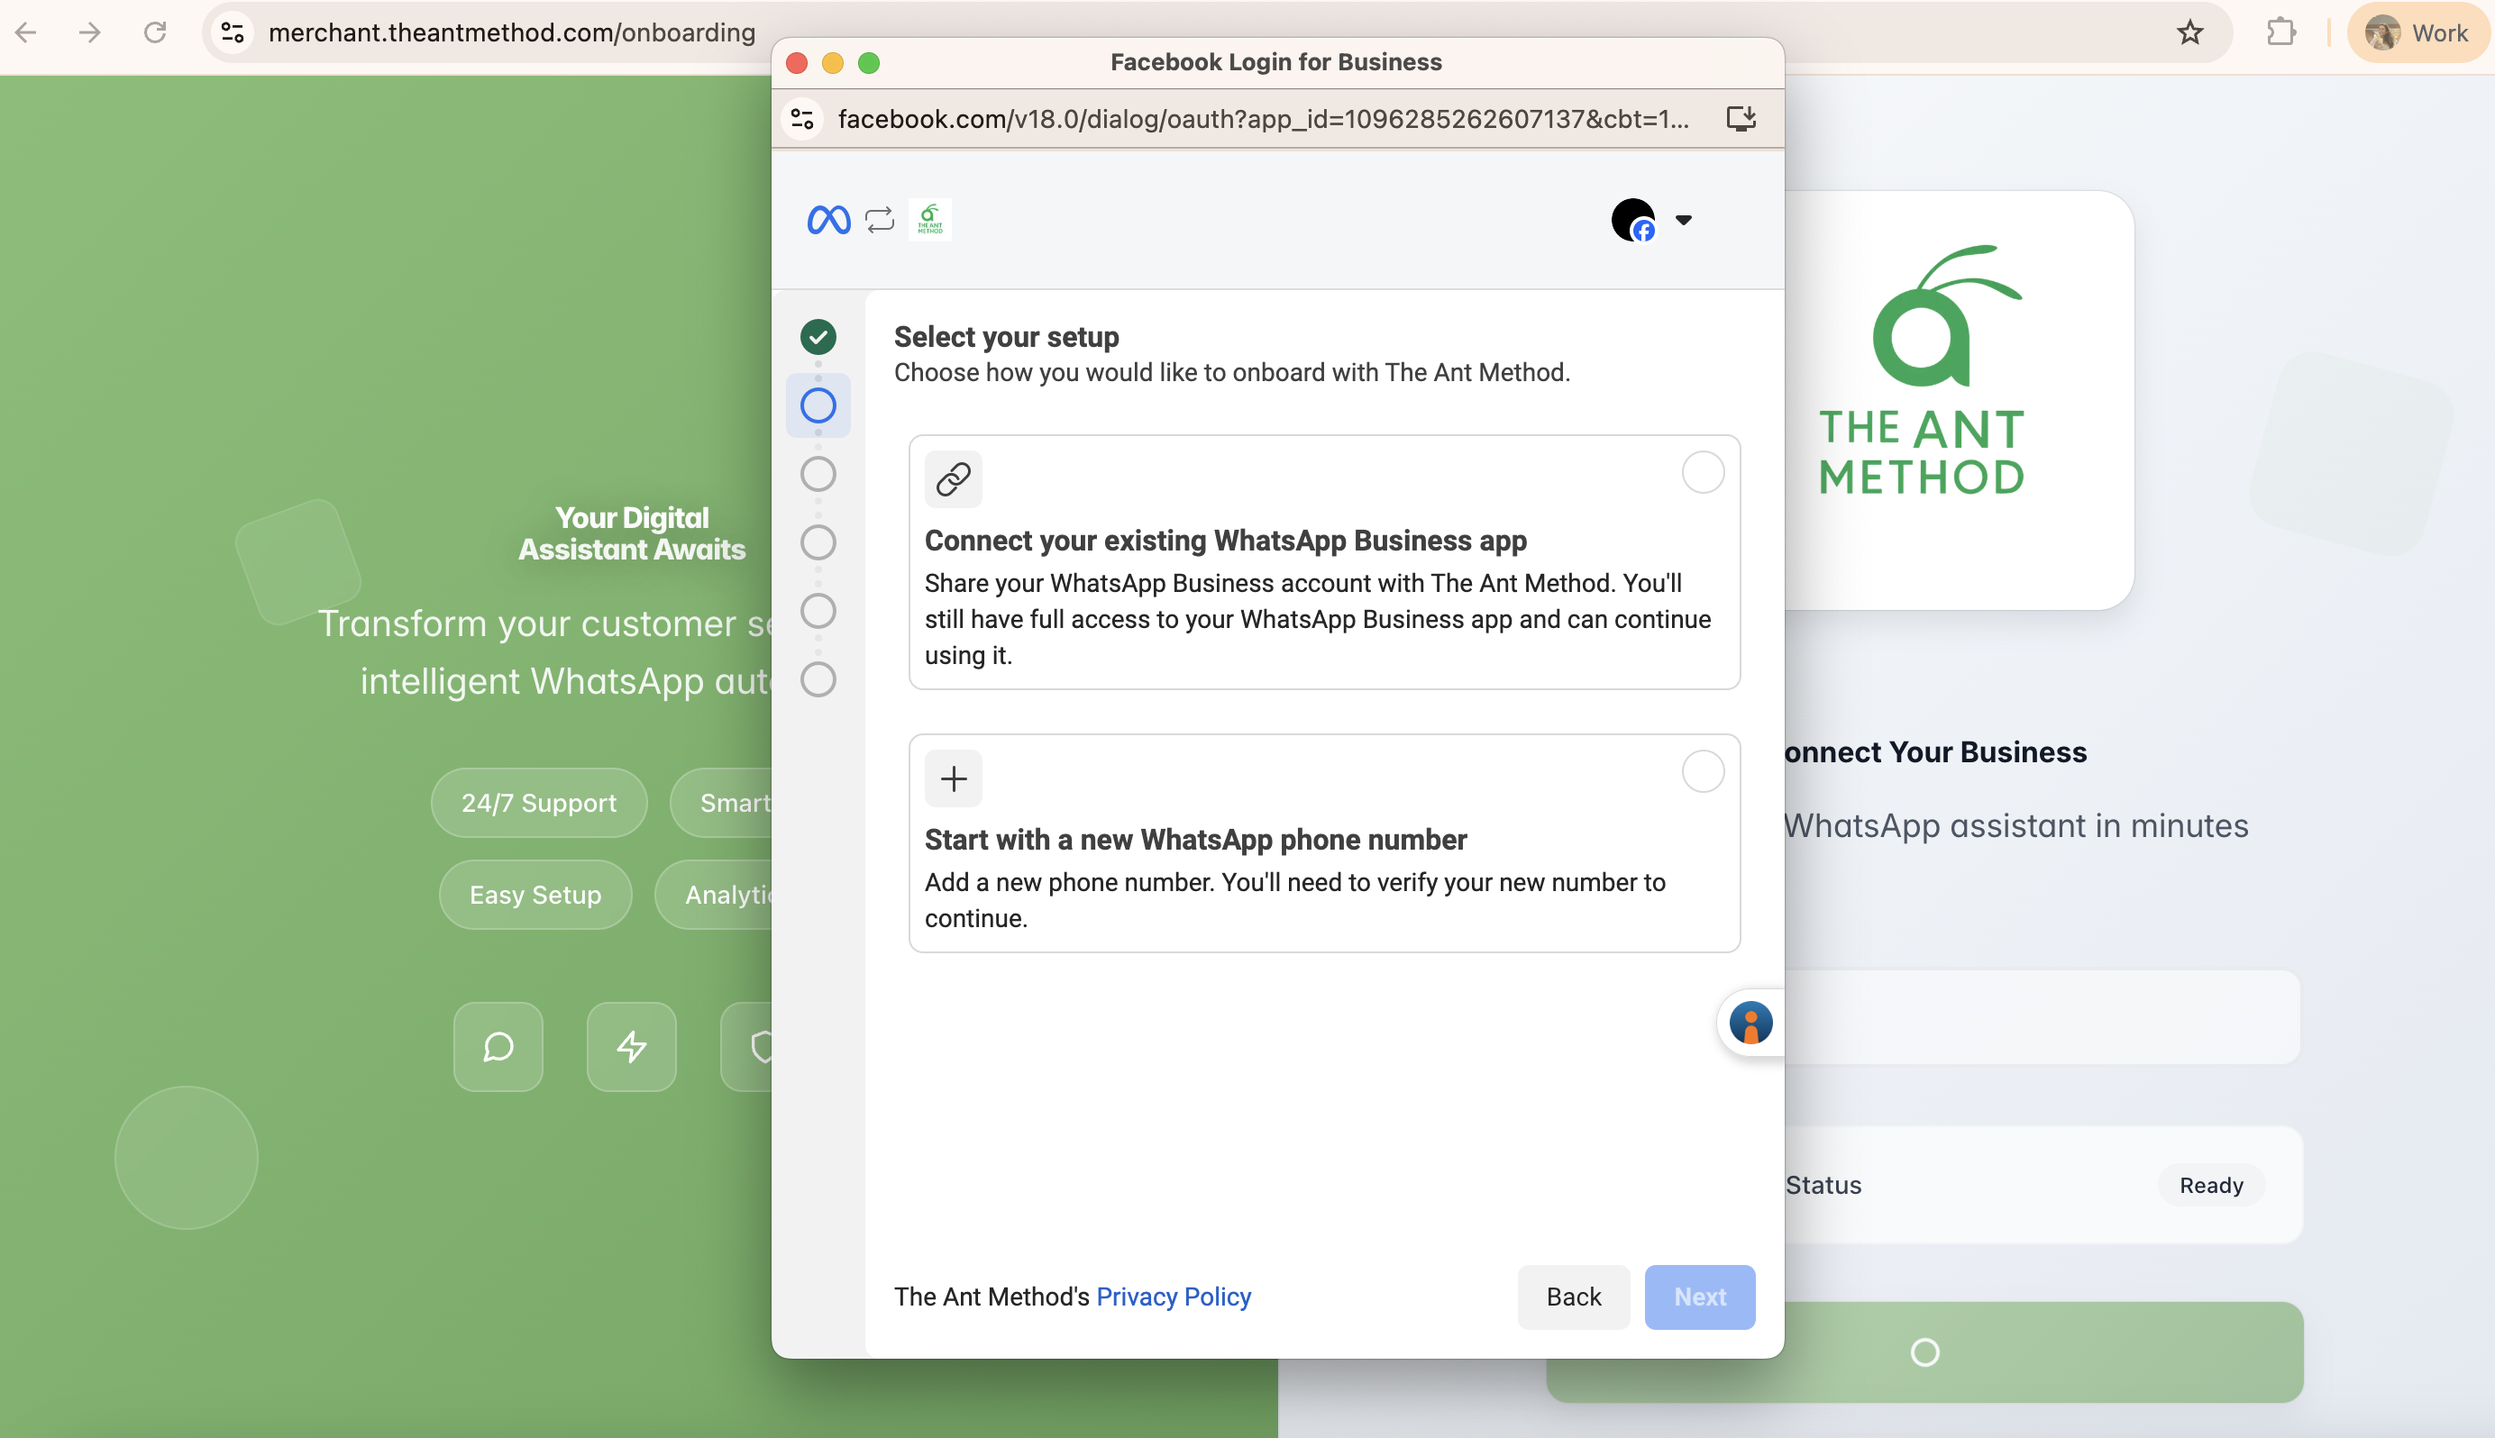Bookmark the page using the star icon
This screenshot has height=1438, width=2495.
click(x=2189, y=32)
